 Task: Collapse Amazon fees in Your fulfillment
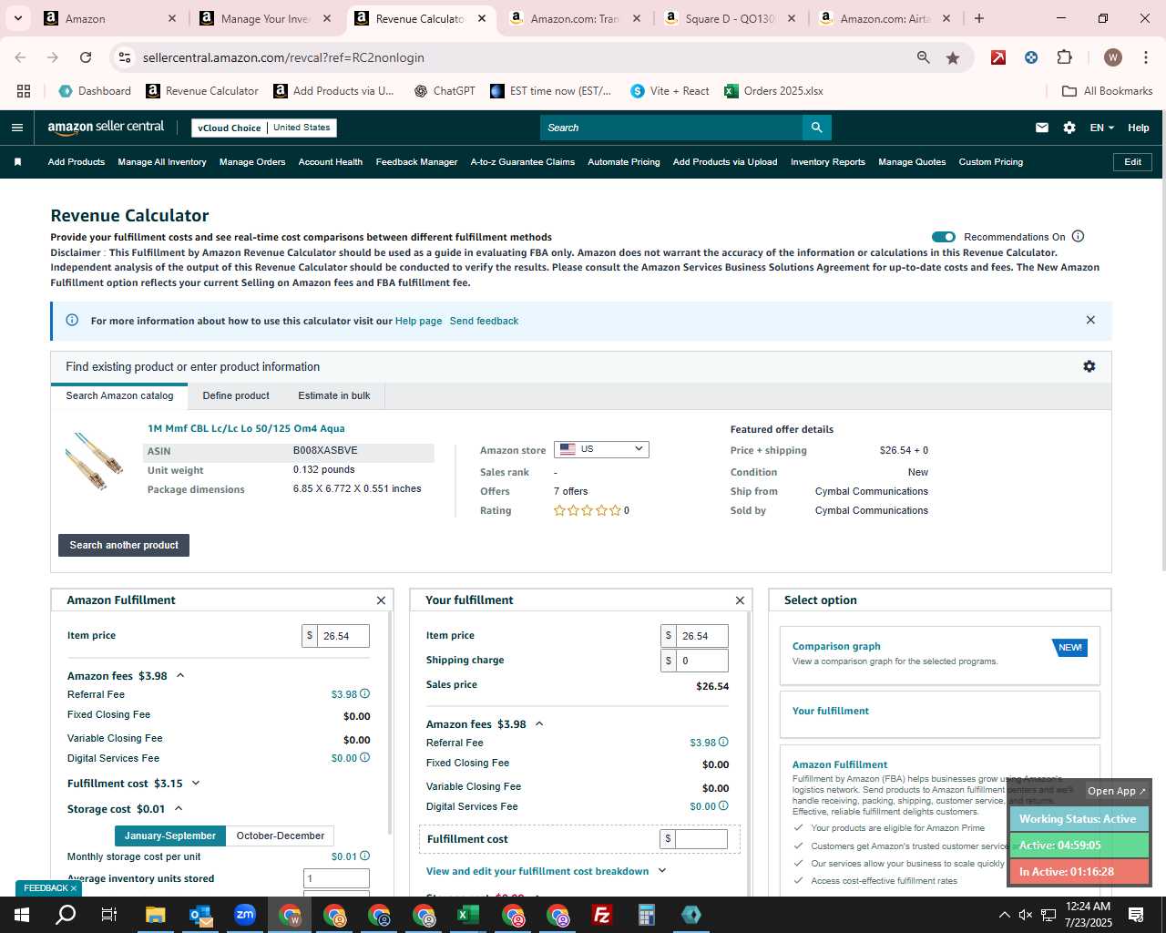click(x=539, y=724)
